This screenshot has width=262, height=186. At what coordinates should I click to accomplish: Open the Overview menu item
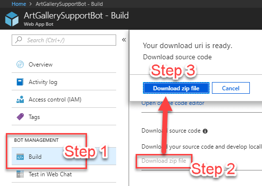point(64,65)
